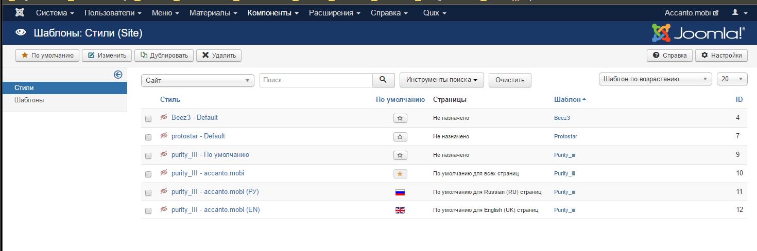This screenshot has height=251, width=757.
Task: Open the Beez3 template link
Action: click(562, 118)
